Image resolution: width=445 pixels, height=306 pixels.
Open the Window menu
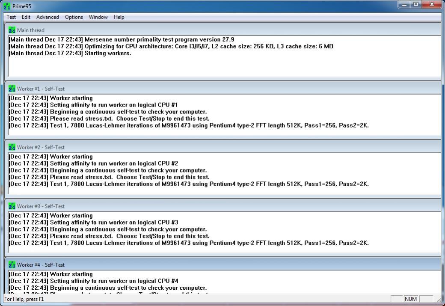(98, 17)
